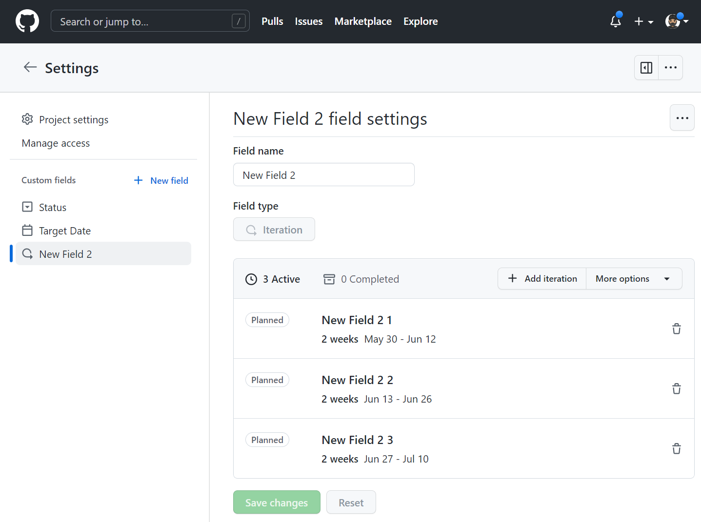
Task: Open the Marketplace page
Action: (363, 21)
